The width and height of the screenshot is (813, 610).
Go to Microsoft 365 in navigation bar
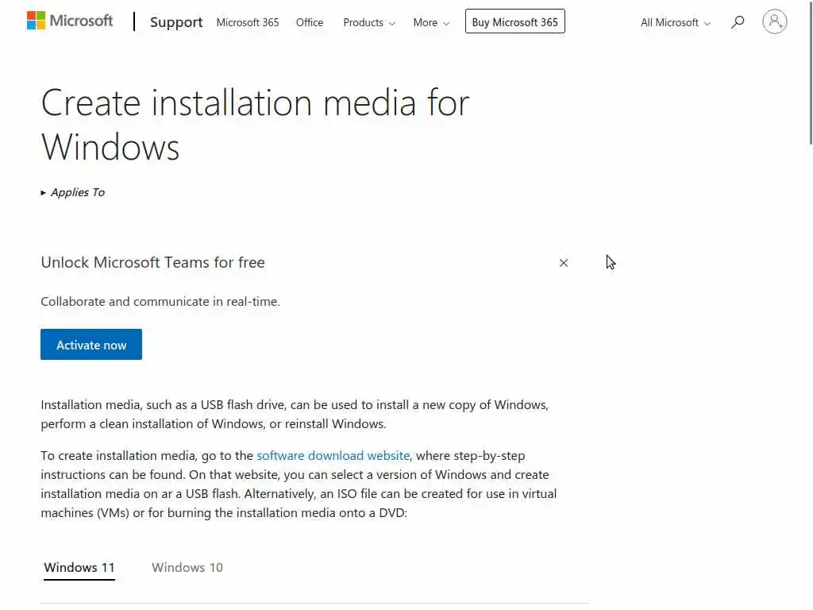[x=248, y=22]
